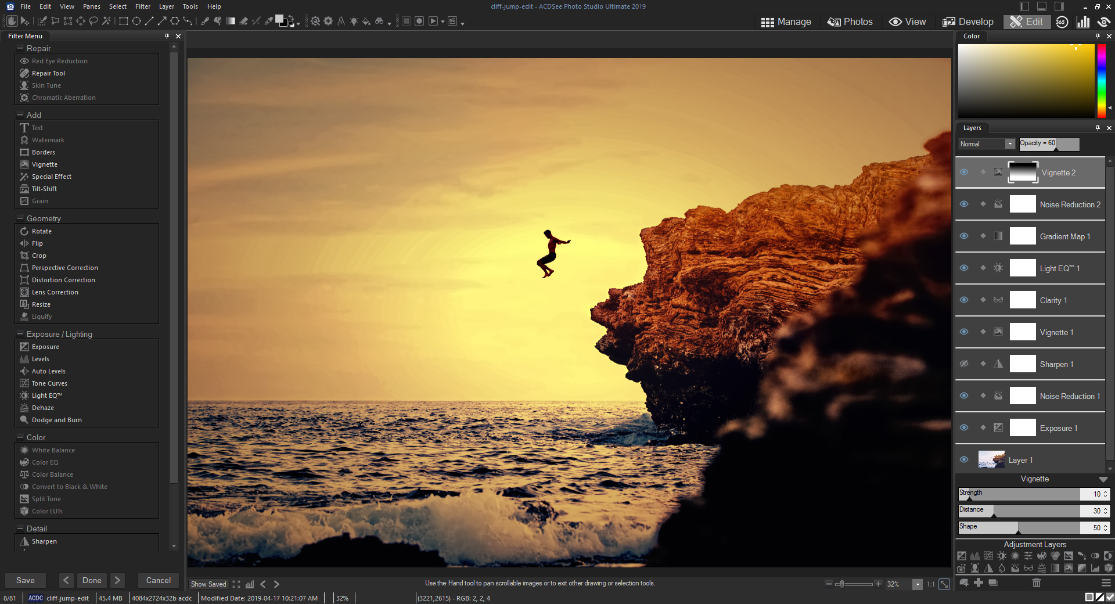Switch to Develop mode
Viewport: 1115px width, 604px height.
(x=968, y=21)
